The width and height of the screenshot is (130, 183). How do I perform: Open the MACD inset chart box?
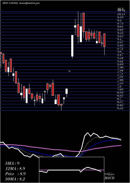tap(71, 170)
